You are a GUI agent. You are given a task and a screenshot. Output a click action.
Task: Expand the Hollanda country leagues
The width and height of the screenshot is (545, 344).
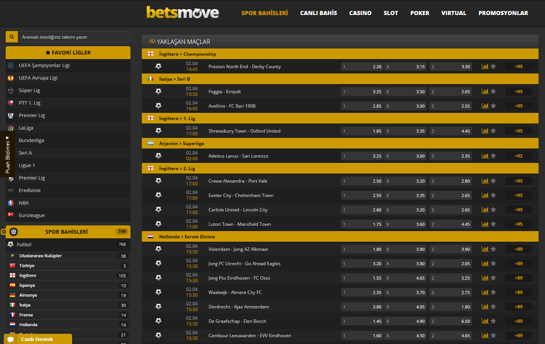(68, 325)
